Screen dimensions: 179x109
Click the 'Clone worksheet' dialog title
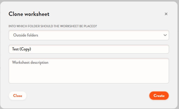coord(29,14)
